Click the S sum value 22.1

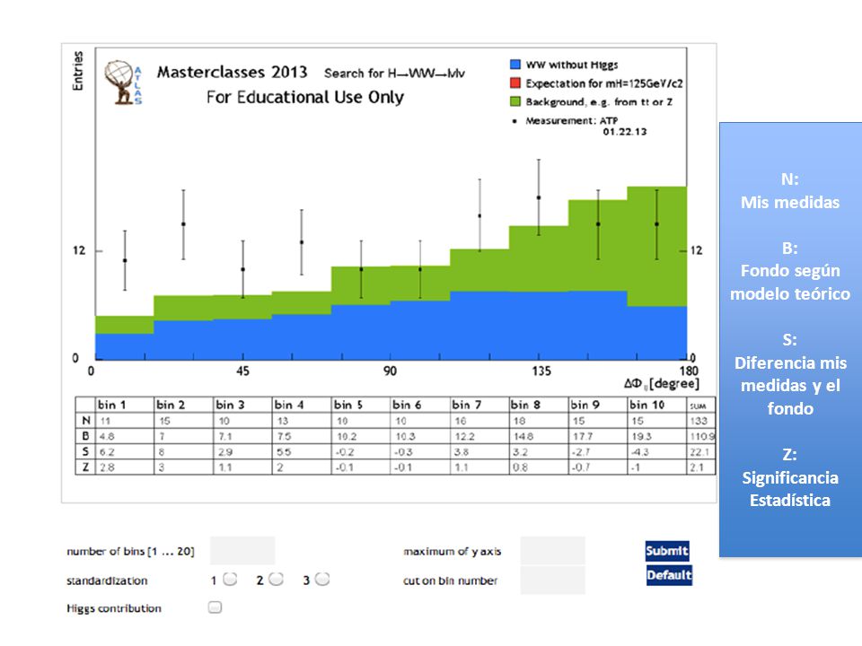click(699, 451)
